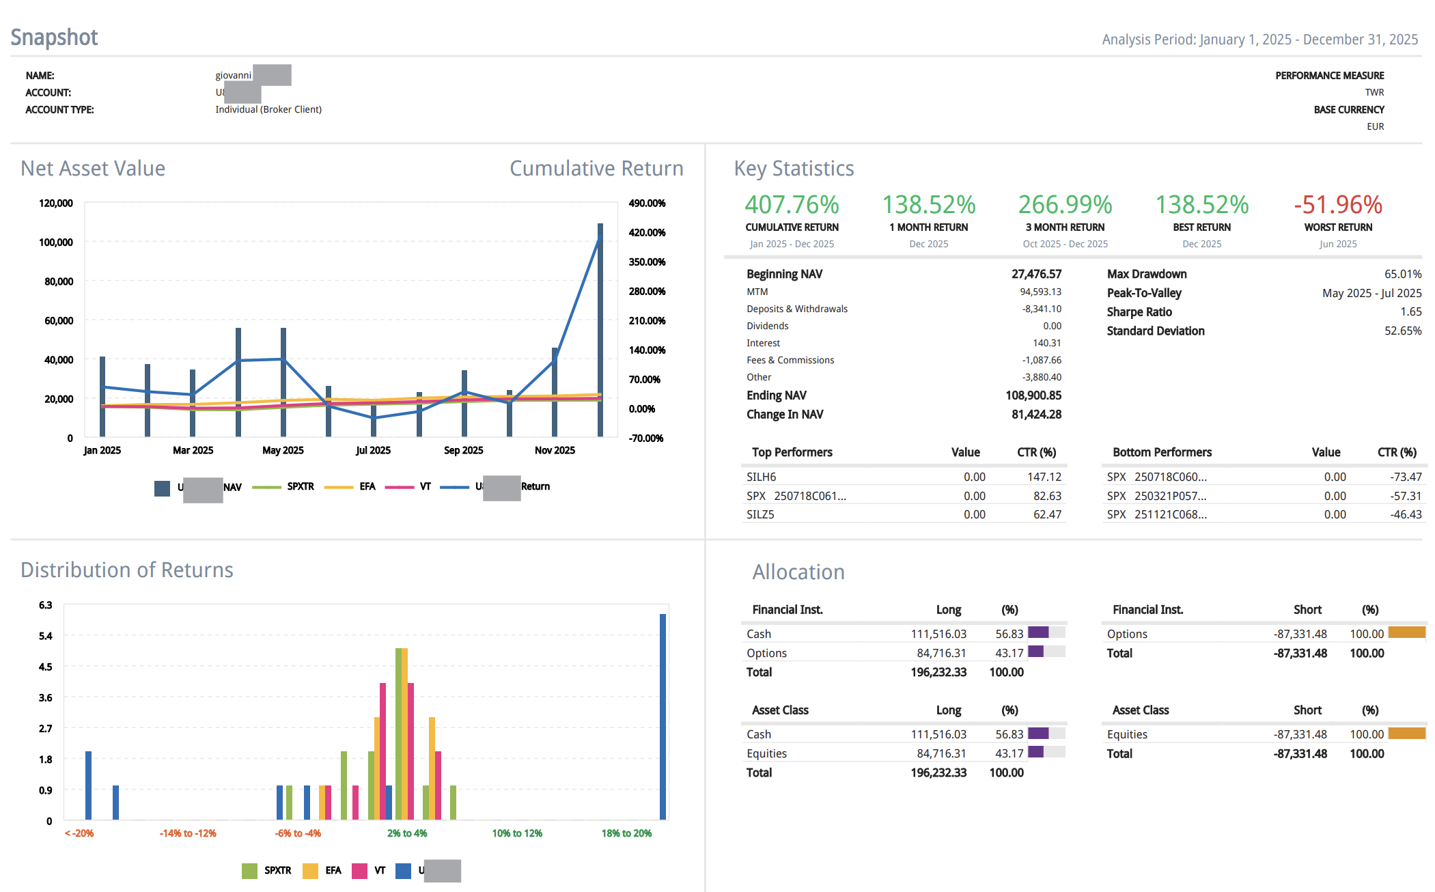Click the orange EFA square in distribution legend
Screen dimensions: 1435x892
pos(310,871)
